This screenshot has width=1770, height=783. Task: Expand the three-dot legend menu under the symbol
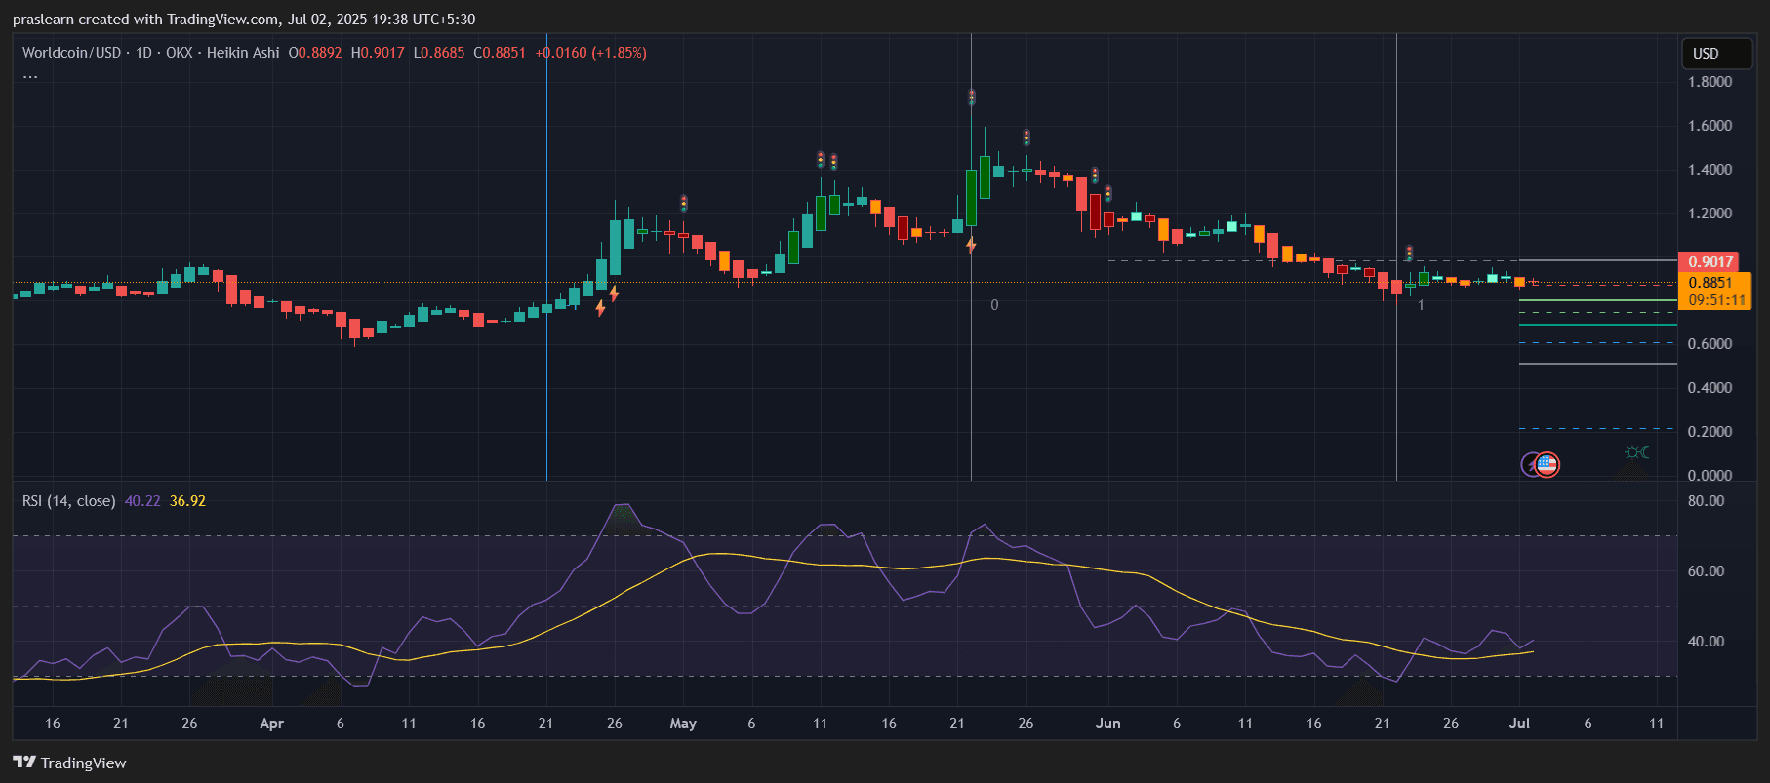pyautogui.click(x=31, y=76)
